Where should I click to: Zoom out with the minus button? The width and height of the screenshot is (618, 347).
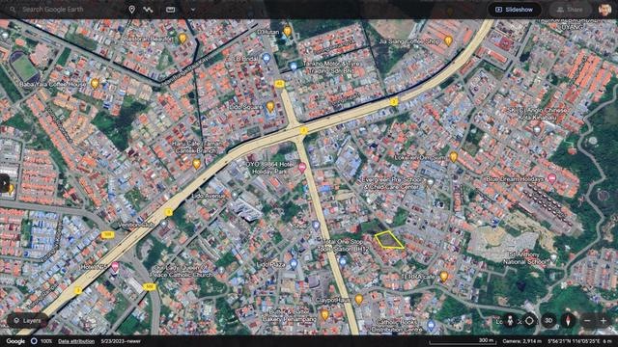[587, 321]
